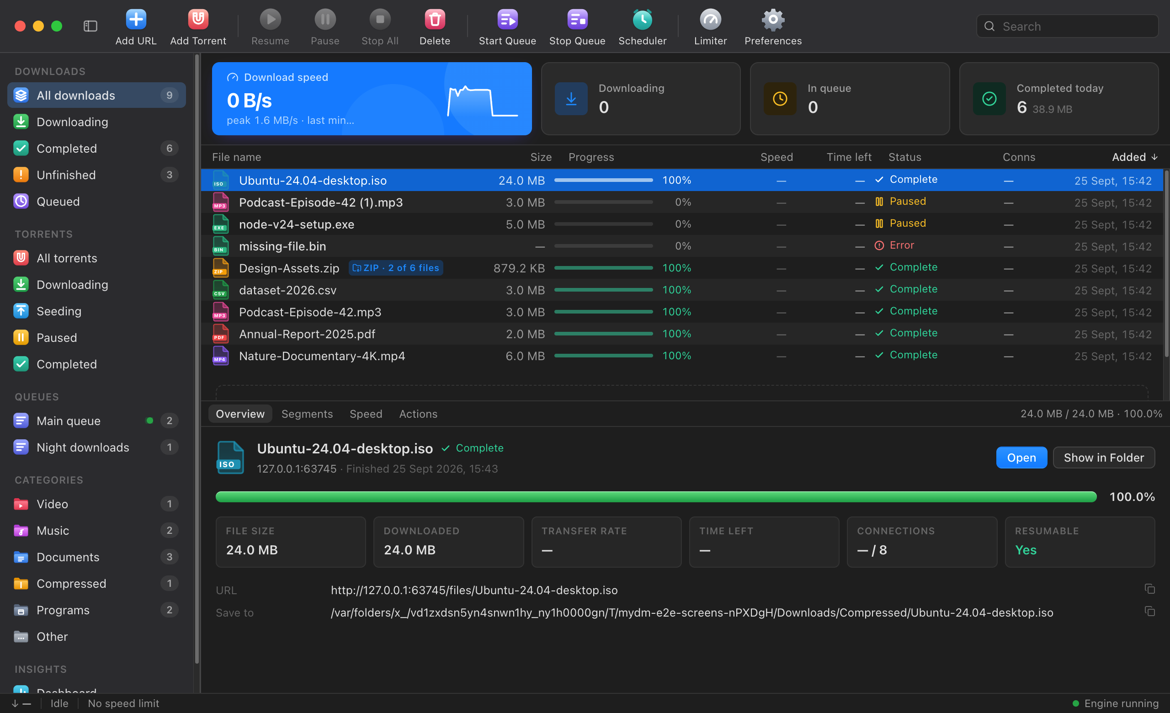Click progress bar of Design-Assets.zip row
This screenshot has width=1170, height=713.
pyautogui.click(x=603, y=268)
